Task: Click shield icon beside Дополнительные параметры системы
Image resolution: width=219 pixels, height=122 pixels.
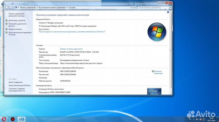Action: tap(7, 33)
